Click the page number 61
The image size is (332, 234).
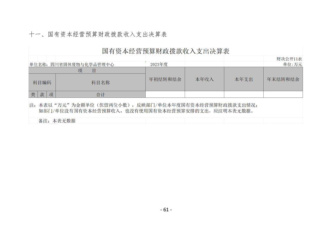click(x=166, y=210)
